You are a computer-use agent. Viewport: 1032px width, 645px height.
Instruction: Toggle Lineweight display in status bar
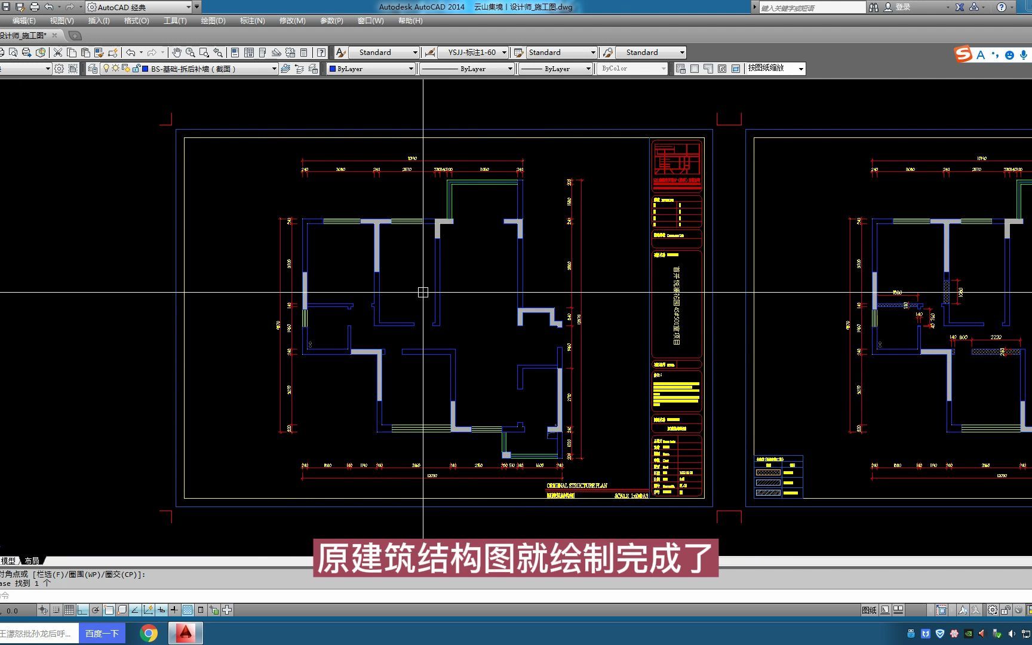click(174, 610)
